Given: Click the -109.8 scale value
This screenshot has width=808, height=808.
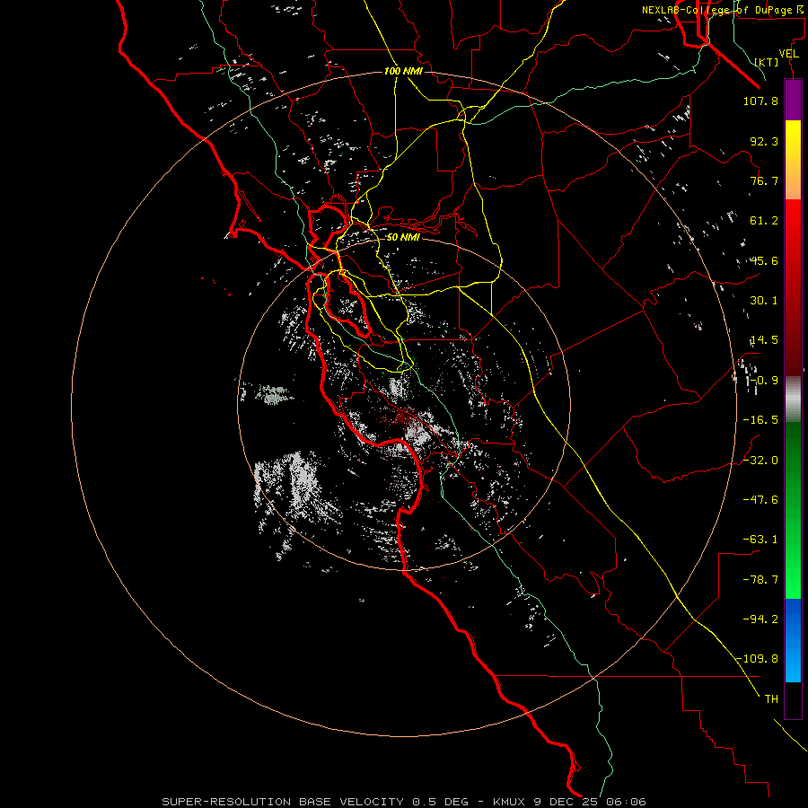Looking at the screenshot, I should [757, 659].
